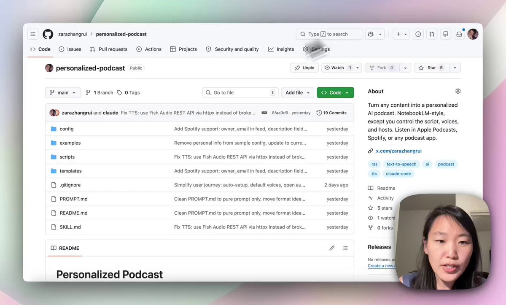
Task: Open the Settings tab
Action: pyautogui.click(x=316, y=49)
